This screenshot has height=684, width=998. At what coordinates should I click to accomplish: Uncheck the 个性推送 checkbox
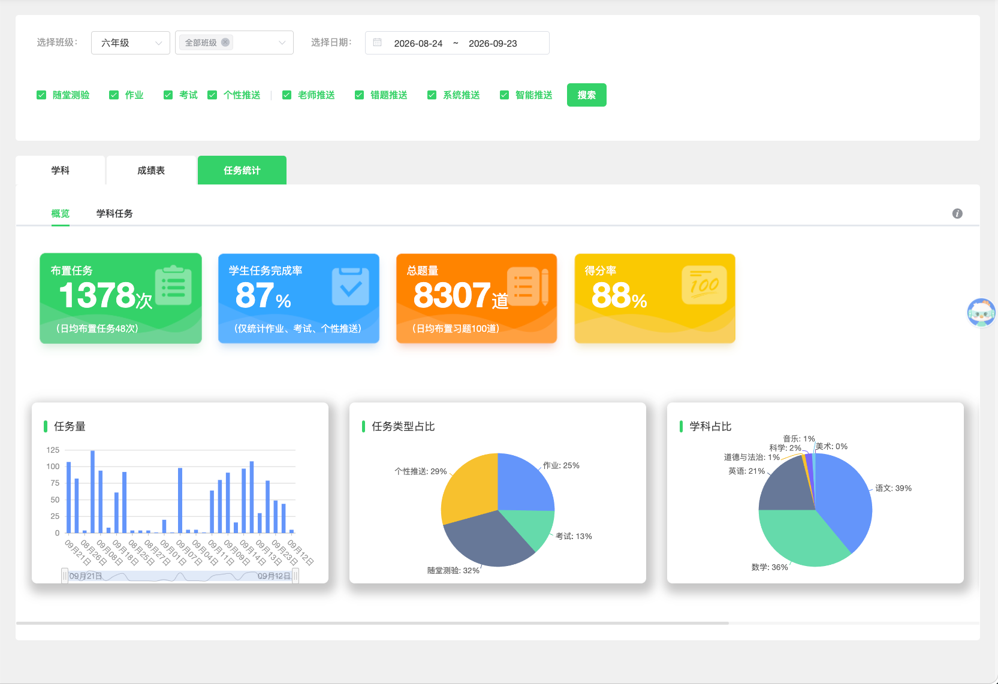pyautogui.click(x=212, y=95)
